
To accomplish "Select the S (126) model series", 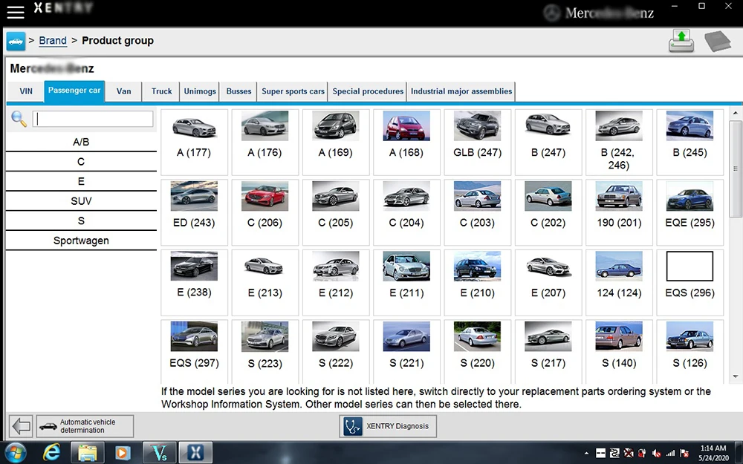I will point(690,351).
